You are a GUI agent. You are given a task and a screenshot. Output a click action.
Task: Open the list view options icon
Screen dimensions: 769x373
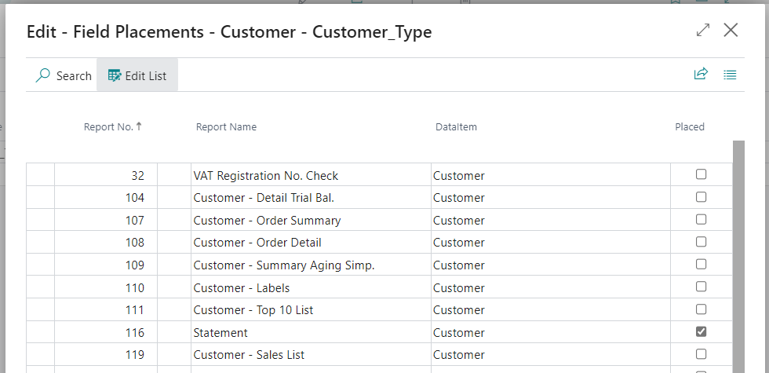click(730, 75)
